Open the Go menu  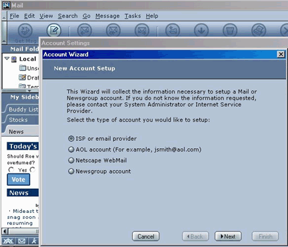87,16
